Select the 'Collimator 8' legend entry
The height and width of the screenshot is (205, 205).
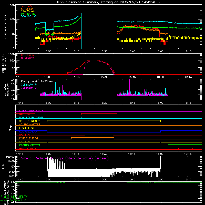pos(29,85)
